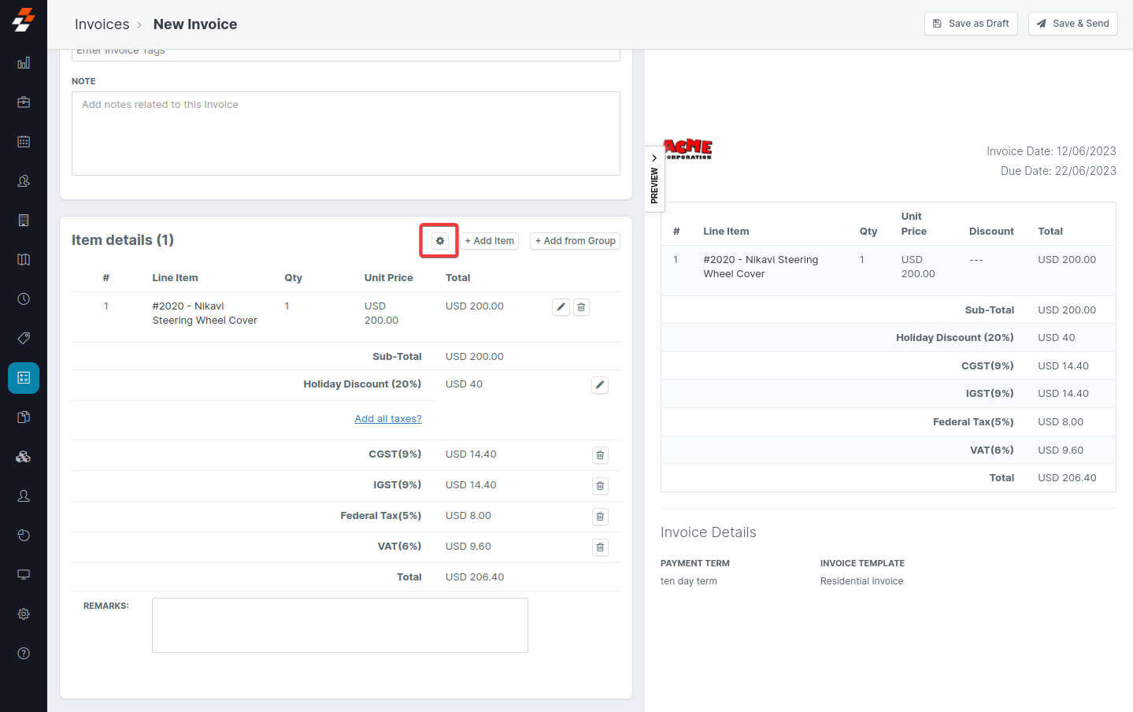1133x712 pixels.
Task: Open the dashboard bar chart icon
Action: (x=24, y=63)
